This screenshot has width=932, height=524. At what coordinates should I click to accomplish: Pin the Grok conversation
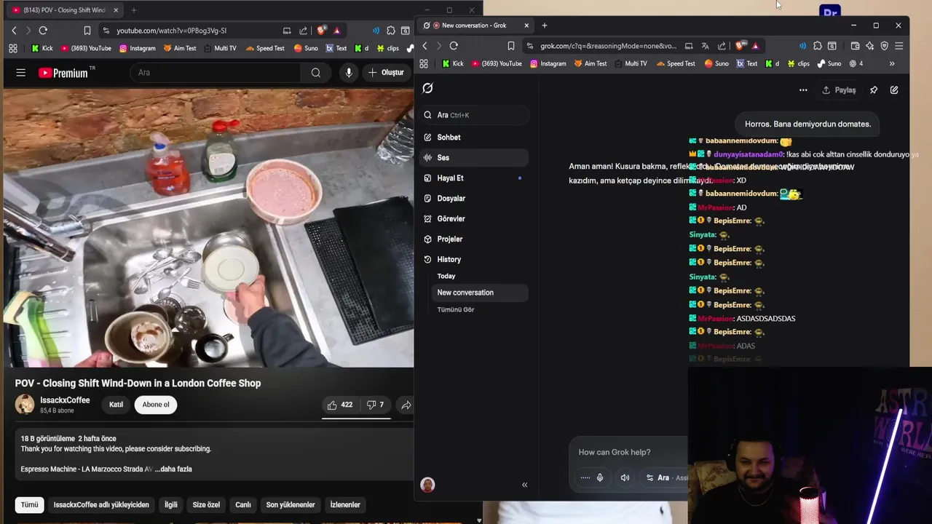874,90
